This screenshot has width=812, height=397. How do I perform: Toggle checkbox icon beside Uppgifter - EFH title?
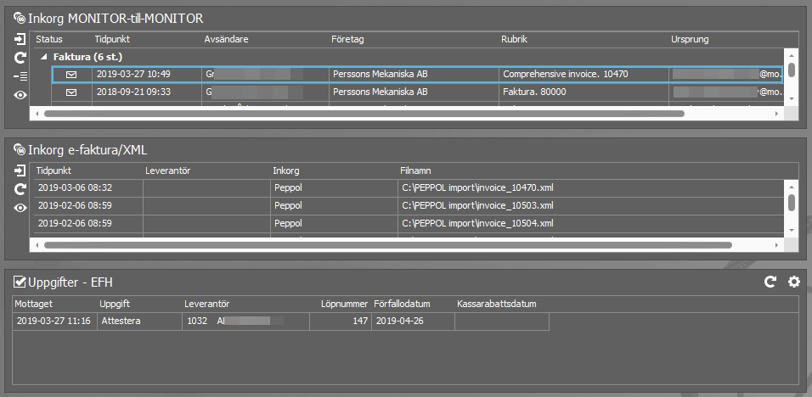tap(20, 282)
